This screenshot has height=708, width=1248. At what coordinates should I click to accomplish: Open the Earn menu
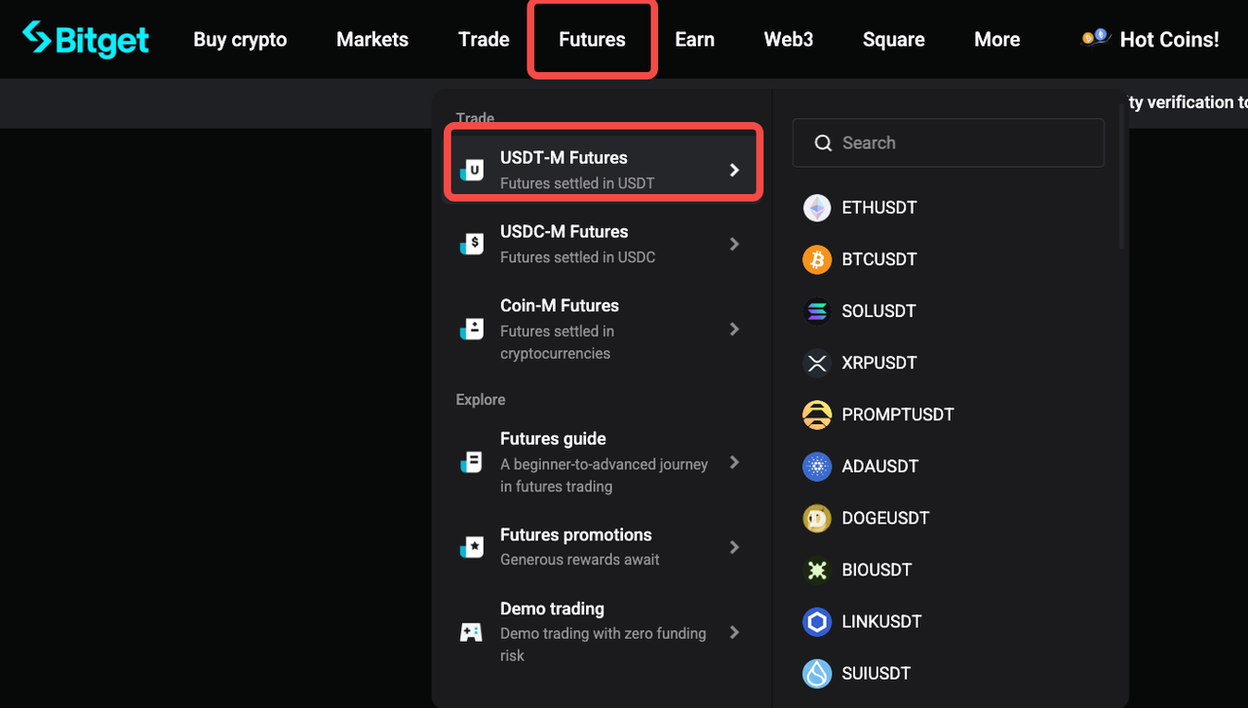pyautogui.click(x=694, y=39)
